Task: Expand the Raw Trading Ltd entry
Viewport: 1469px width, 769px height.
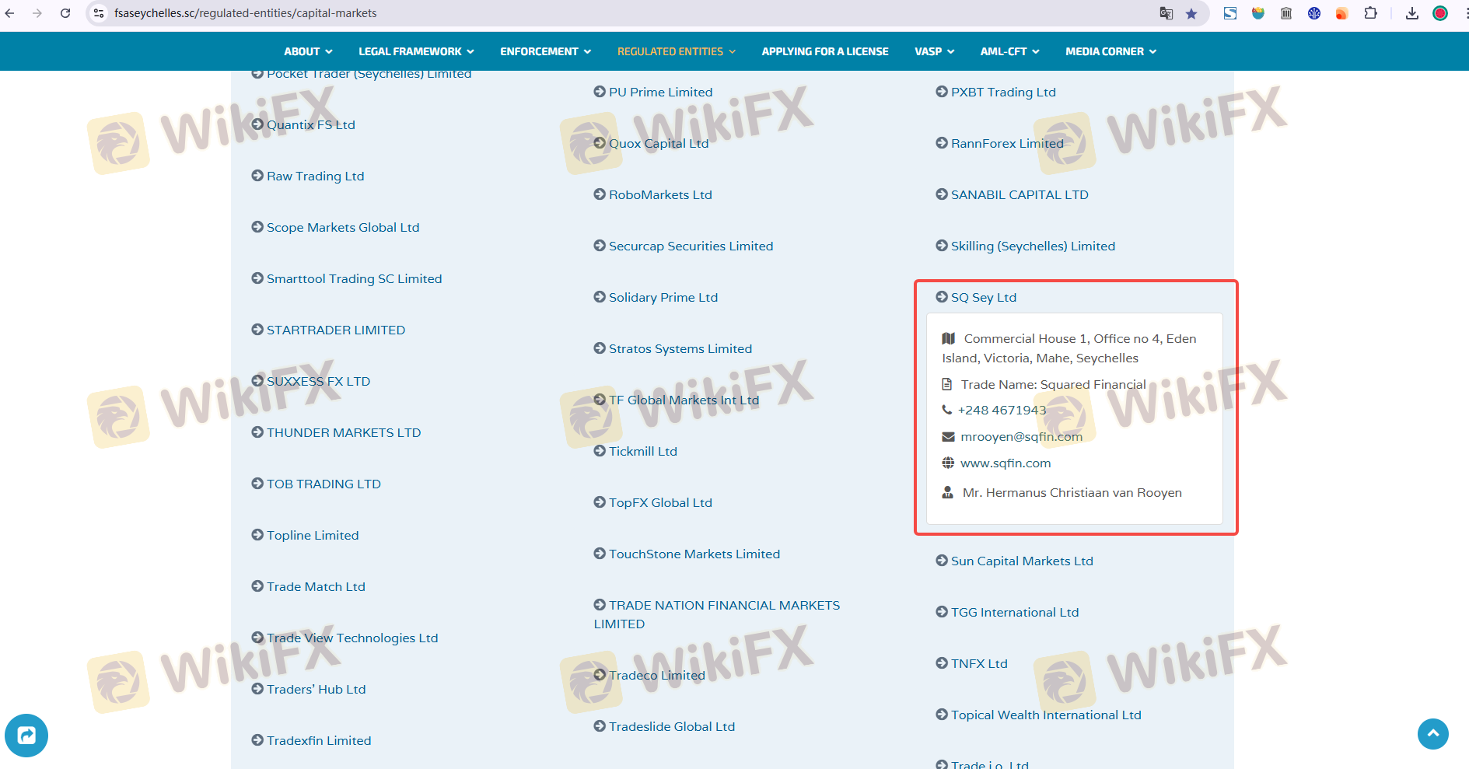Action: pyautogui.click(x=315, y=176)
